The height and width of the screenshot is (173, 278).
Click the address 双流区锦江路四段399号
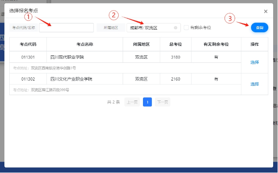click(x=50, y=90)
